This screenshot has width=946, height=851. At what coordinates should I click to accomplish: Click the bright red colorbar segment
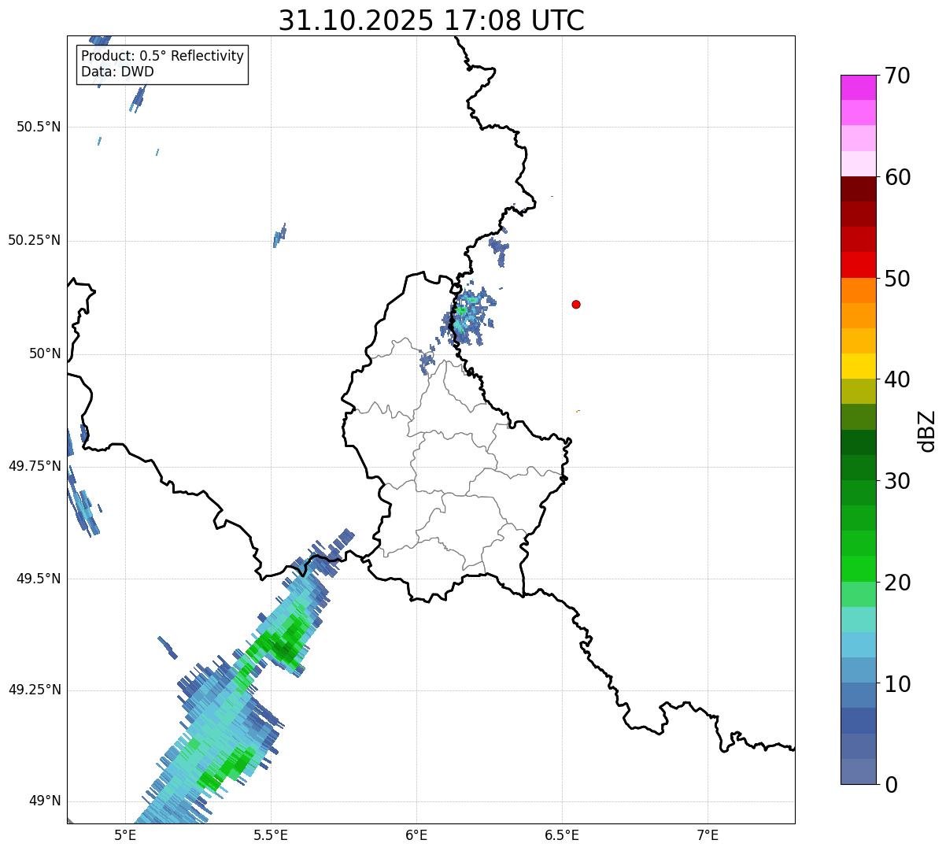[858, 265]
